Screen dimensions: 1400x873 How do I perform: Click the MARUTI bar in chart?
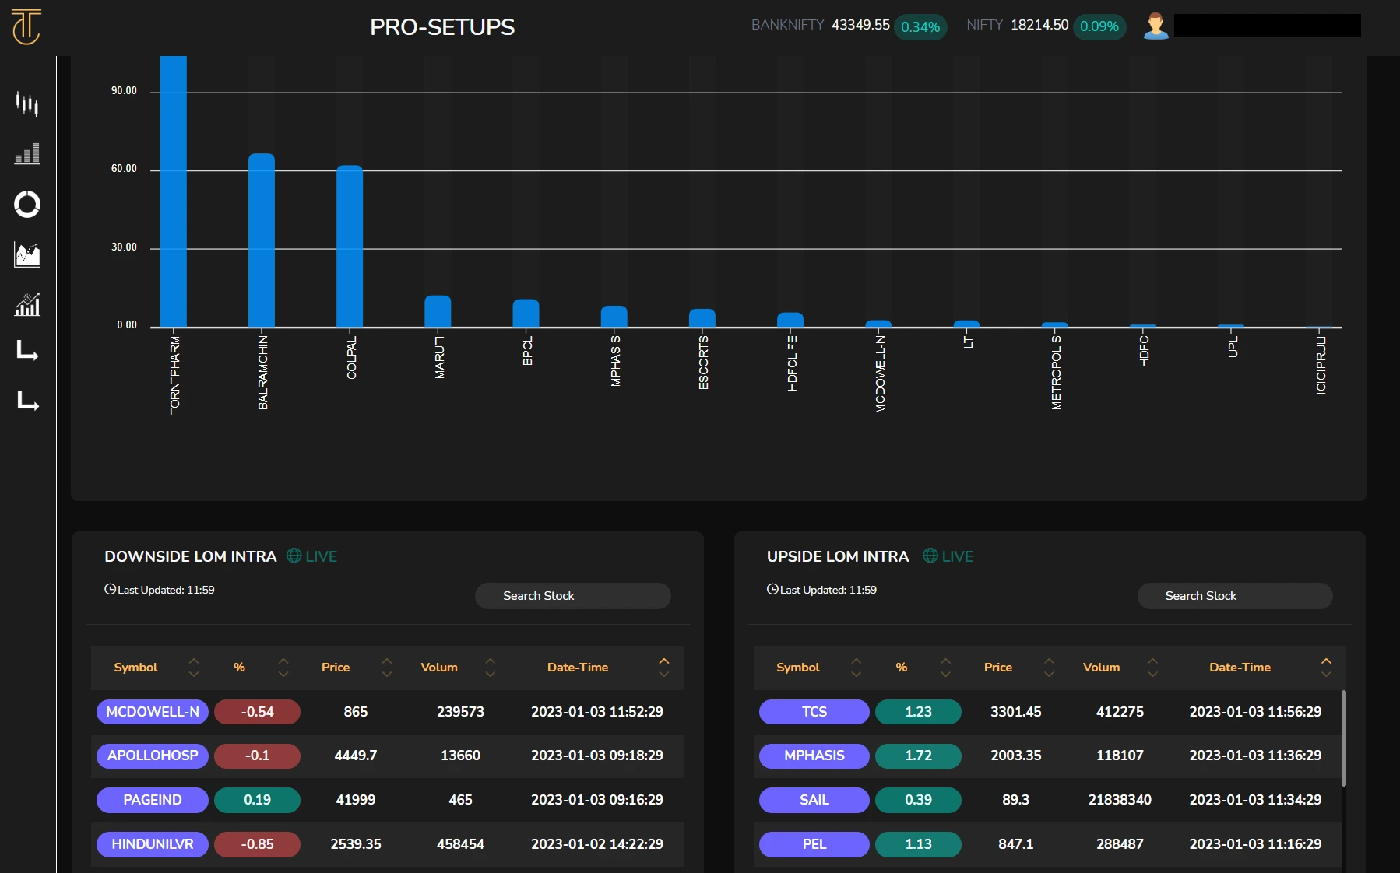coord(438,311)
